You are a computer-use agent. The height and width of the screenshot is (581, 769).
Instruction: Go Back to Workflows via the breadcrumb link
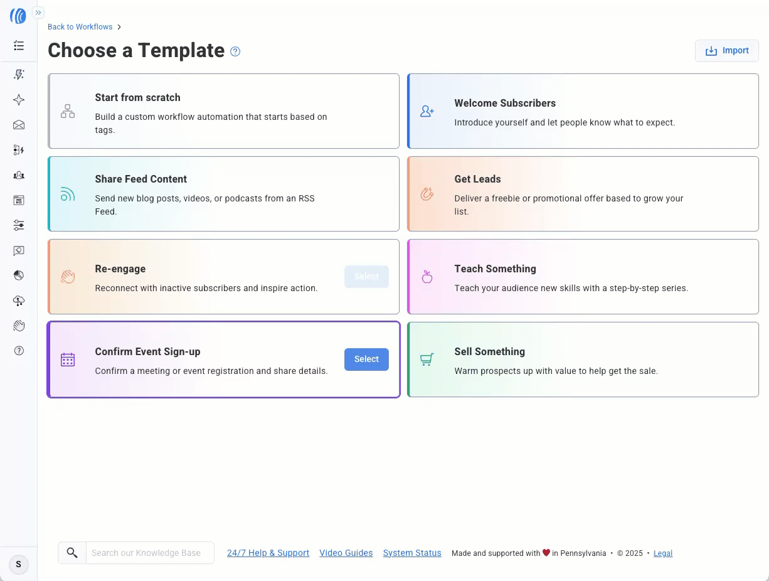click(80, 27)
